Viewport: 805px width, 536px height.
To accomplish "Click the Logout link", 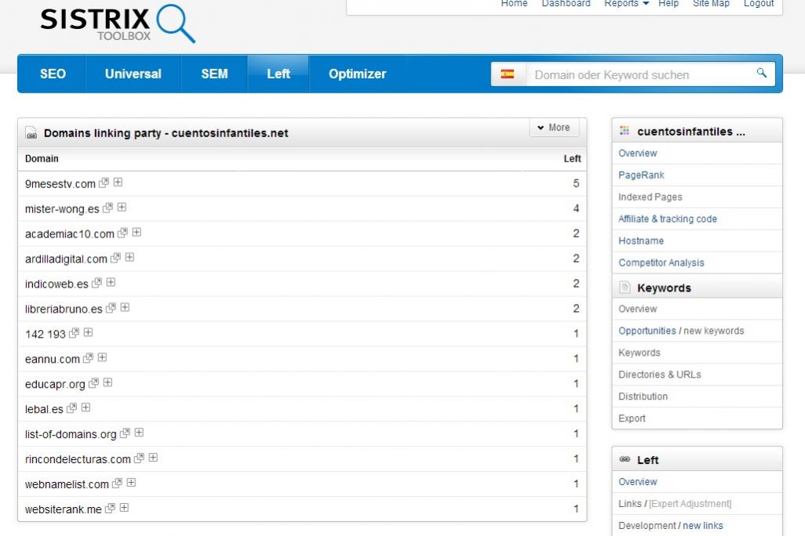I will click(758, 4).
